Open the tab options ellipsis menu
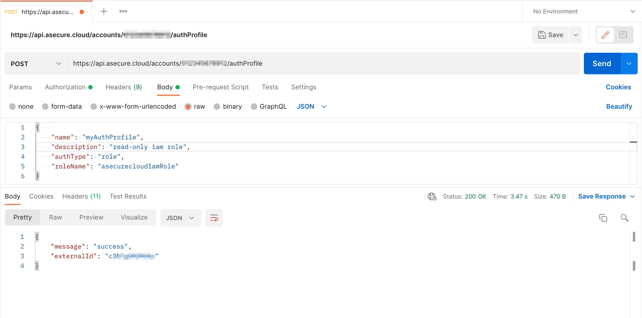The width and height of the screenshot is (642, 318). (x=123, y=11)
